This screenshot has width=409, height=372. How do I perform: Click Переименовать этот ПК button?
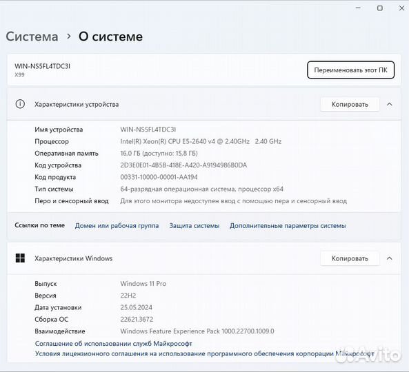[x=350, y=70]
